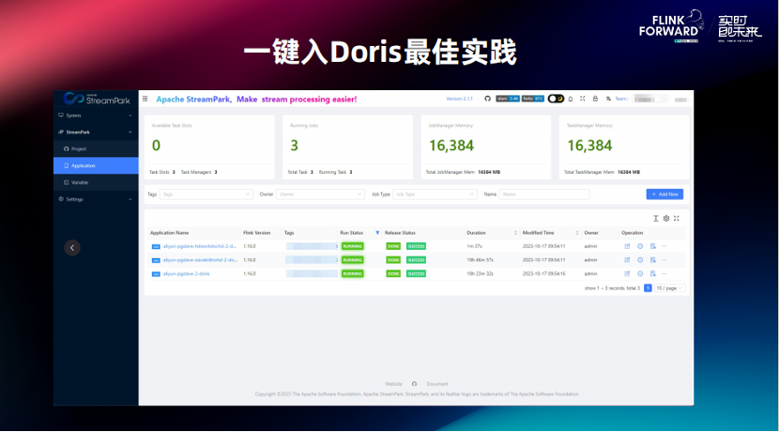Open aliyun-pgslave-hdworkdochd application link
779x432 pixels.
199,246
